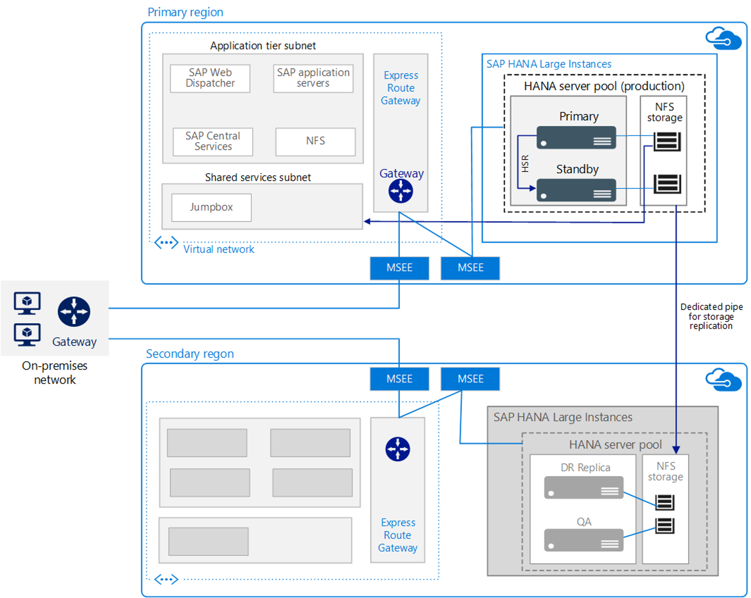Viewport: 751px width, 598px height.
Task: Click the HANA server pool label in secondary region
Action: pyautogui.click(x=615, y=445)
